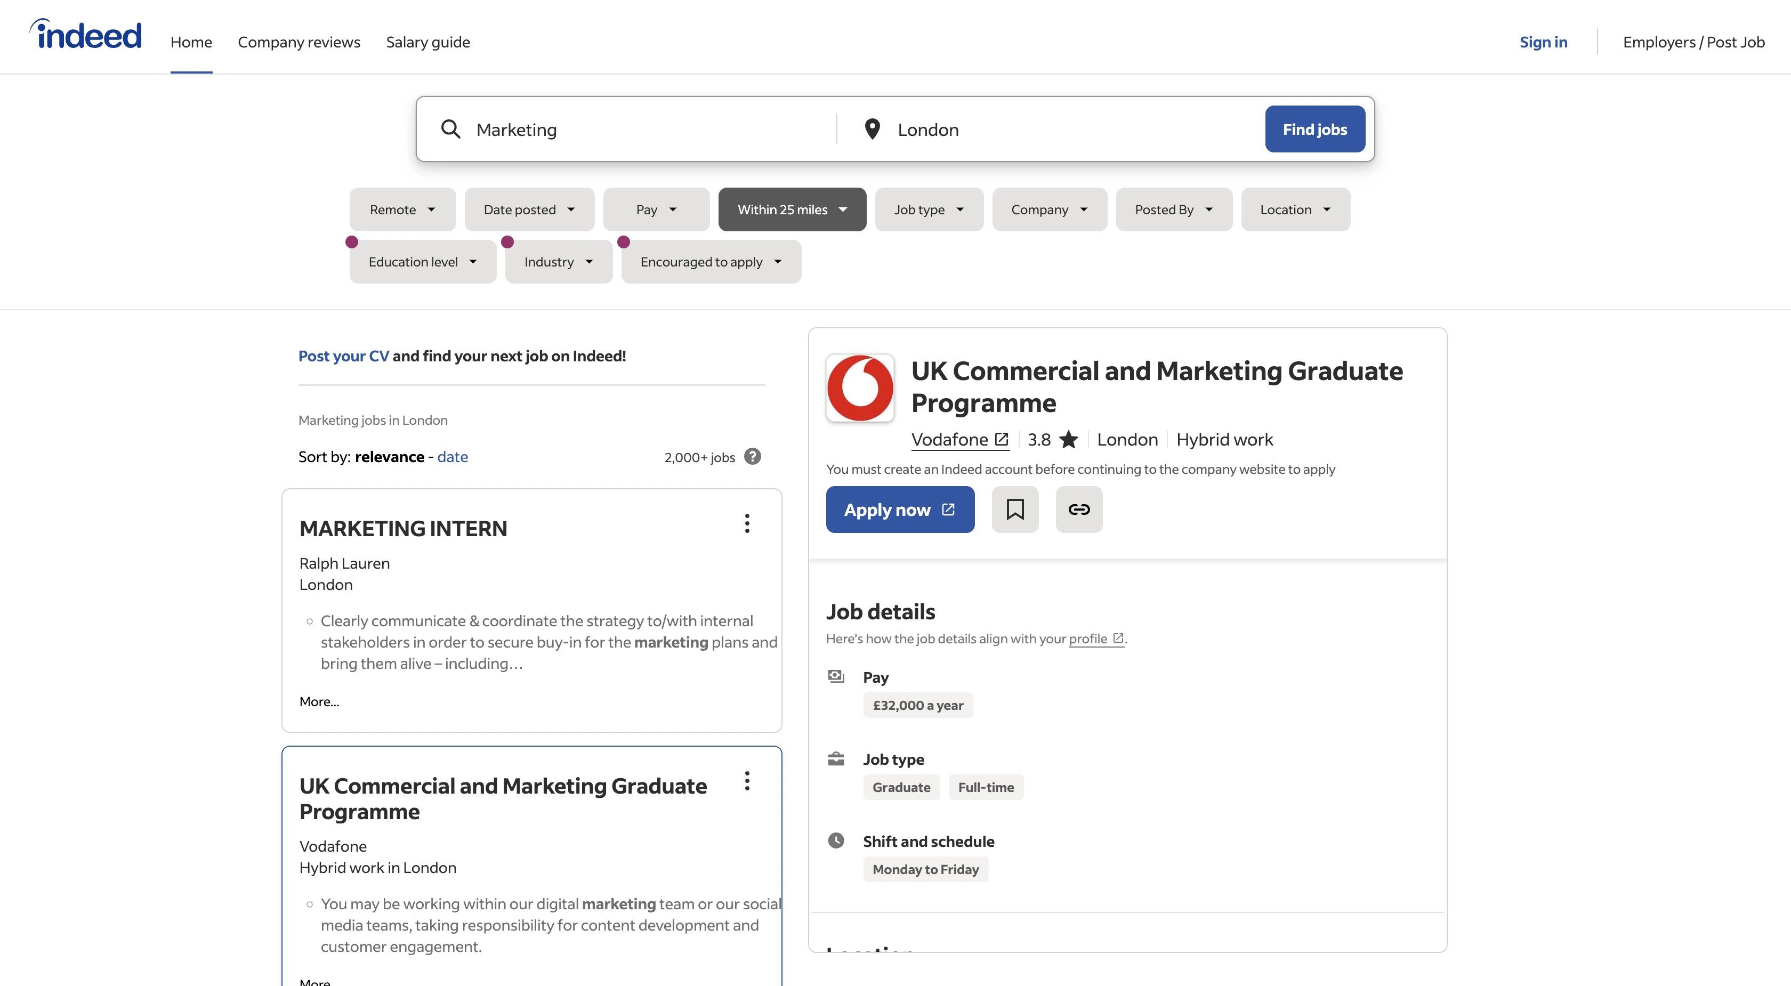Screen dimensions: 1791x986
Task: Click the Apply now button
Action: coord(900,510)
